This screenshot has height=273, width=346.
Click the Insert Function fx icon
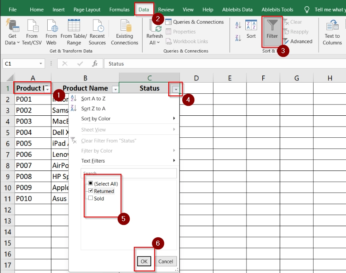coord(95,63)
